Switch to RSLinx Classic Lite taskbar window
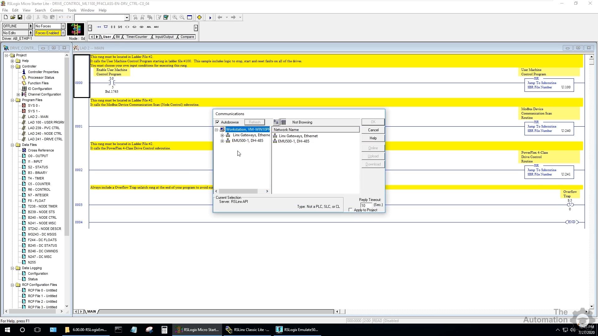This screenshot has width=598, height=336. (x=248, y=330)
